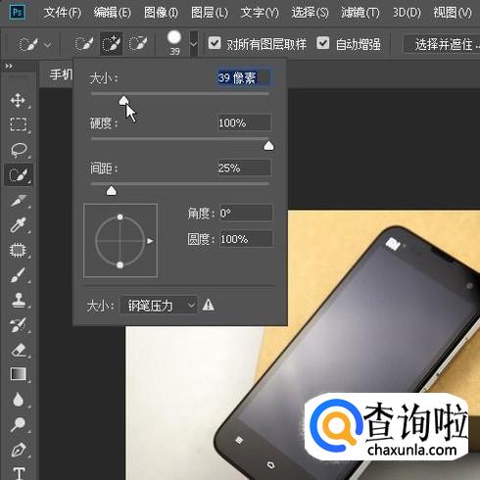
Task: Open the brush preset picker dropdown arrow
Action: tap(193, 44)
